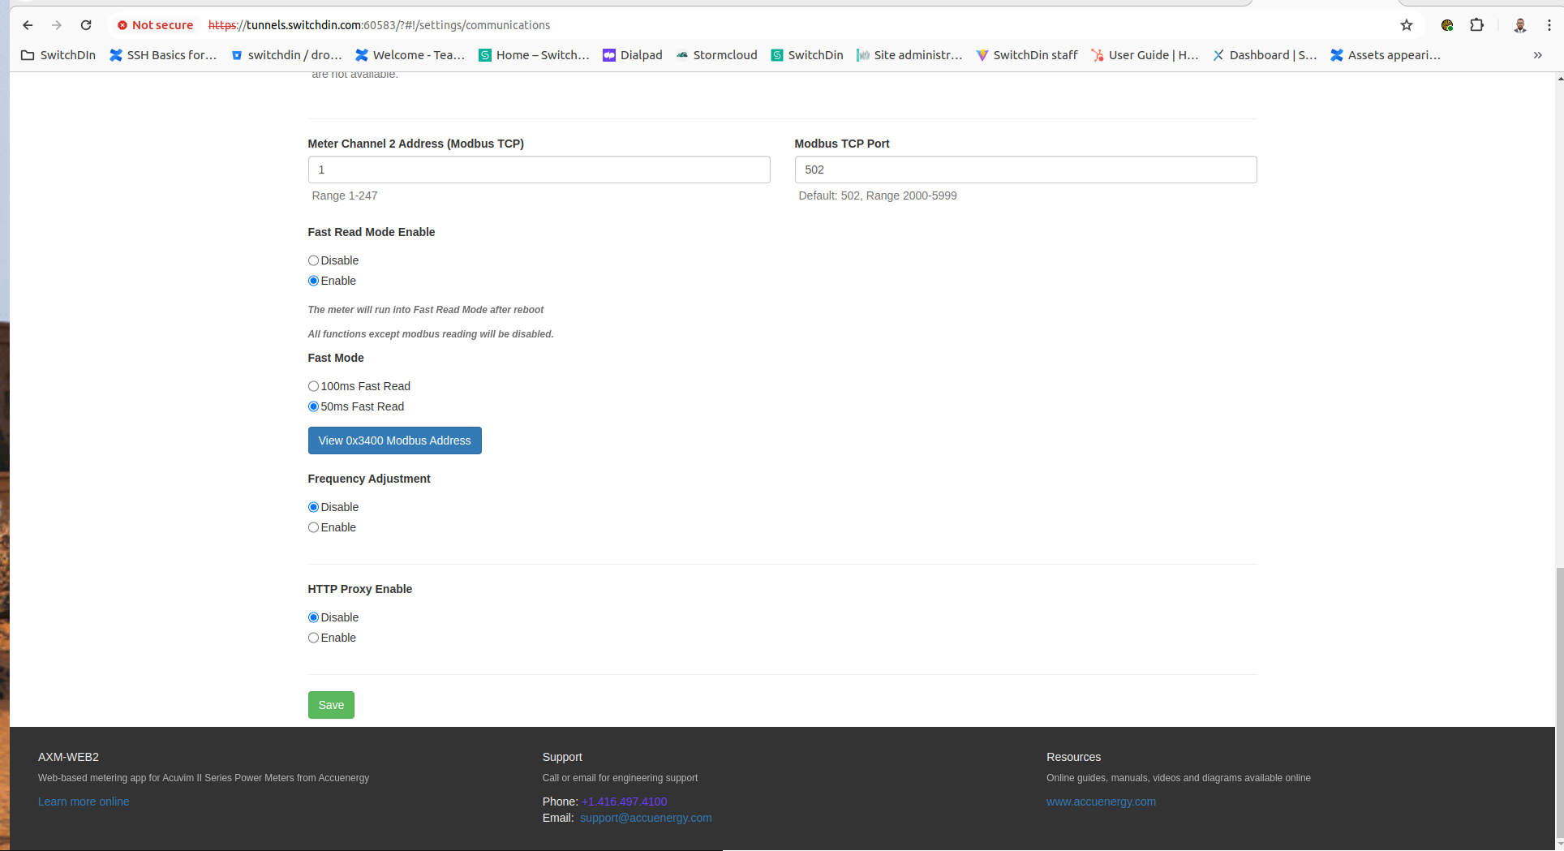This screenshot has height=851, width=1564.
Task: Bookmark this page with the star icon
Action: tap(1407, 25)
